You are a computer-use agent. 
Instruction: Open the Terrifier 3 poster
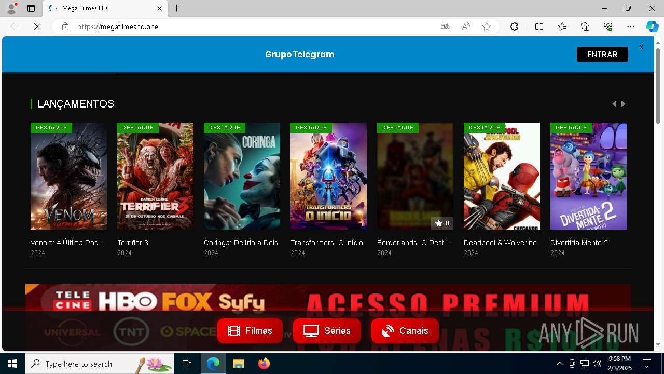155,176
